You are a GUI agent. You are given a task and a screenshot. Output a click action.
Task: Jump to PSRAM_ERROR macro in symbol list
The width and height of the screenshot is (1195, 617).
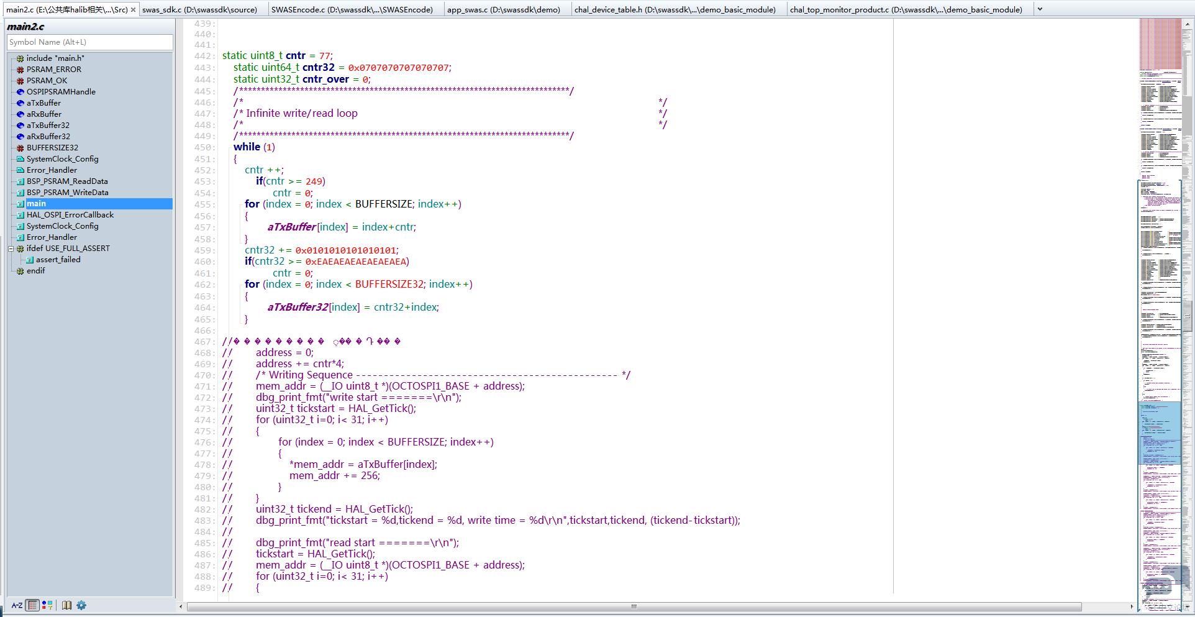click(x=53, y=70)
